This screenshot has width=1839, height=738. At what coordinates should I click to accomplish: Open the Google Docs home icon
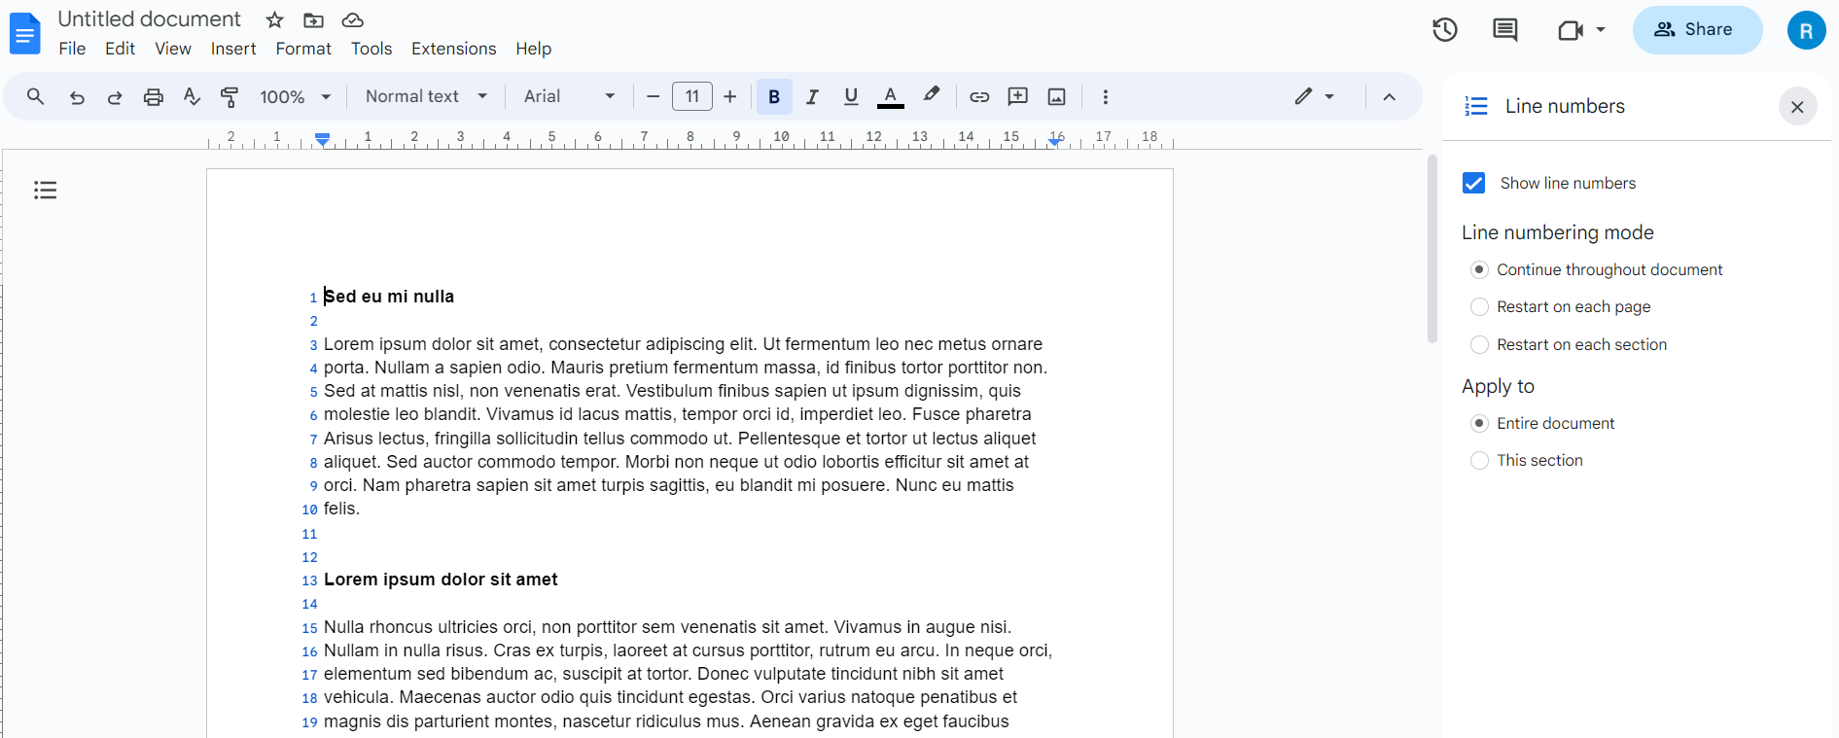point(25,34)
